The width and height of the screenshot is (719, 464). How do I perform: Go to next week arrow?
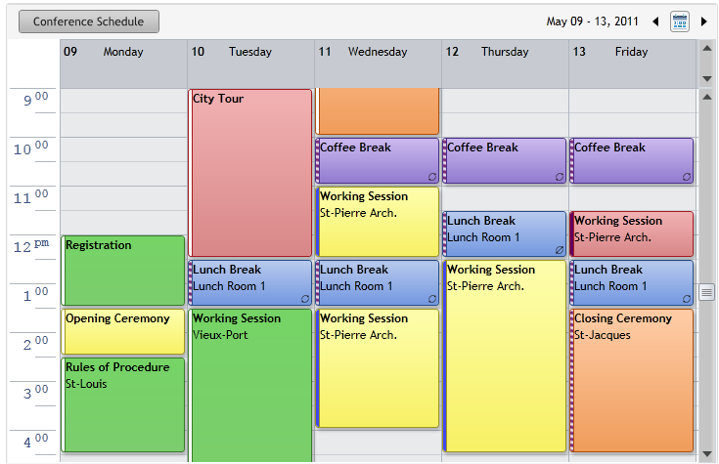(704, 21)
